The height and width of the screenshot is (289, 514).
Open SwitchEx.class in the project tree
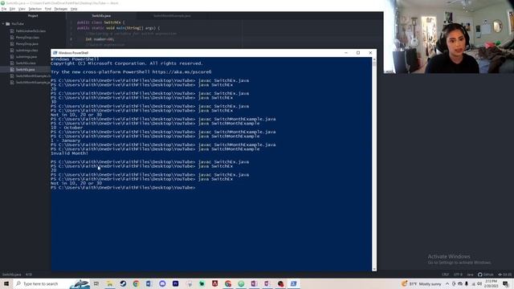(x=26, y=63)
